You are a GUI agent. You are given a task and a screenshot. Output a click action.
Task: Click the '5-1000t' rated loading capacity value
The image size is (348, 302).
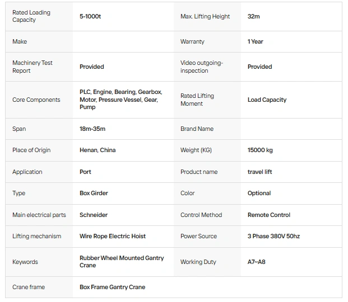90,17
